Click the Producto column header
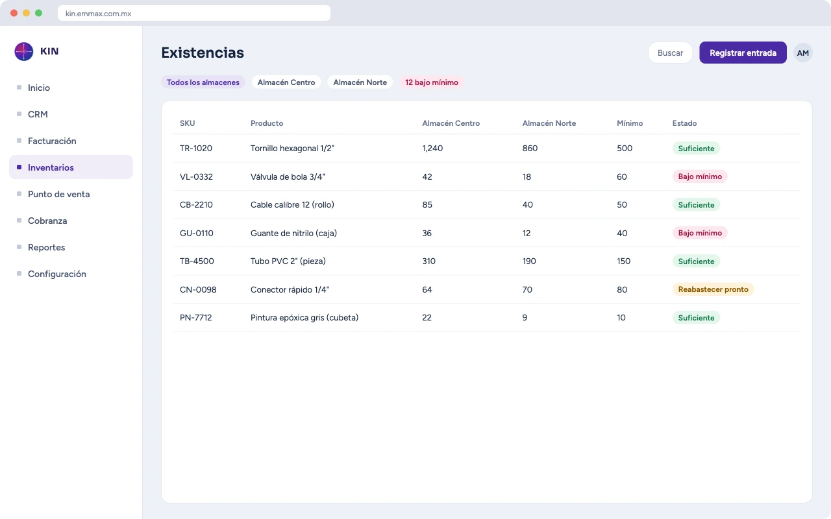 [267, 123]
